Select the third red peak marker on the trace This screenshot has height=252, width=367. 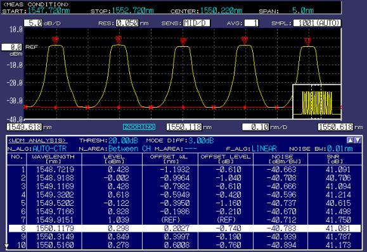click(x=183, y=41)
